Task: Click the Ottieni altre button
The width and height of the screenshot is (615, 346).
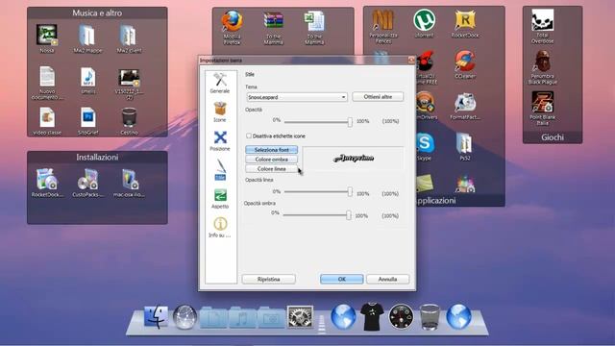Action: click(378, 96)
